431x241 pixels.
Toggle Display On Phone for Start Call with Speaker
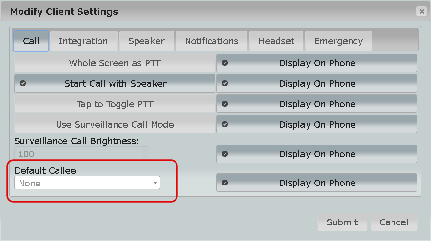coord(317,84)
